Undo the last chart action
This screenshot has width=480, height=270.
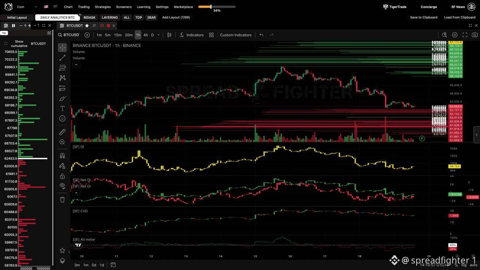pos(261,35)
